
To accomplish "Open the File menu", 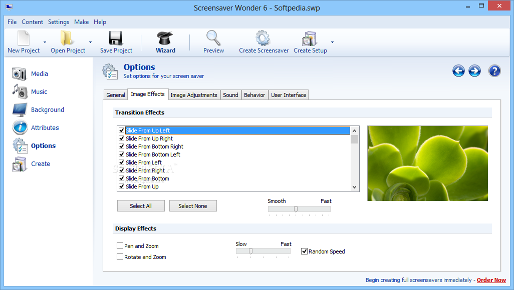I will click(12, 22).
